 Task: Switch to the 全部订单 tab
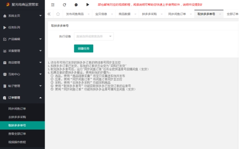(233, 14)
